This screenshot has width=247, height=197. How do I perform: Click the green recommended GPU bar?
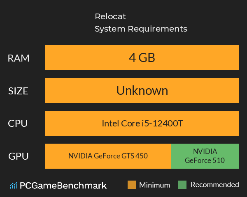tap(205, 156)
